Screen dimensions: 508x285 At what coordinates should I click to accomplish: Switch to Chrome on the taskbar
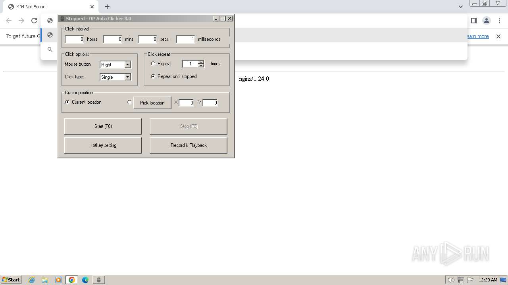point(72,280)
